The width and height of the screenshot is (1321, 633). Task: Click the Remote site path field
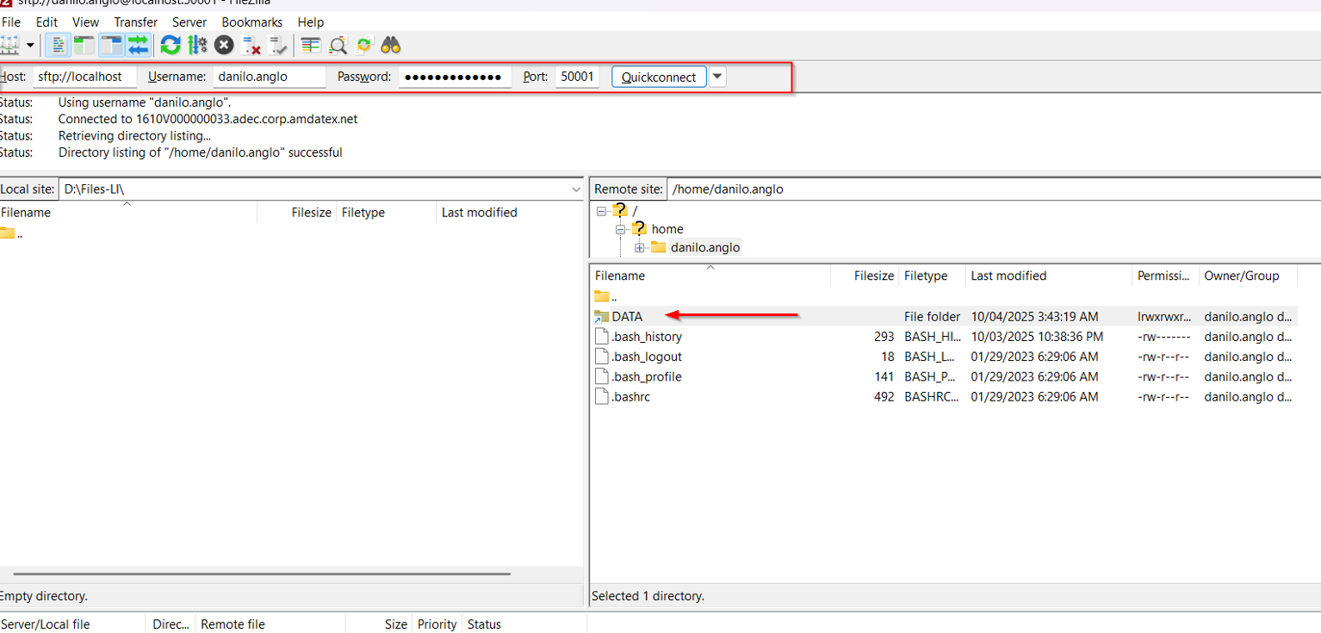coord(994,189)
